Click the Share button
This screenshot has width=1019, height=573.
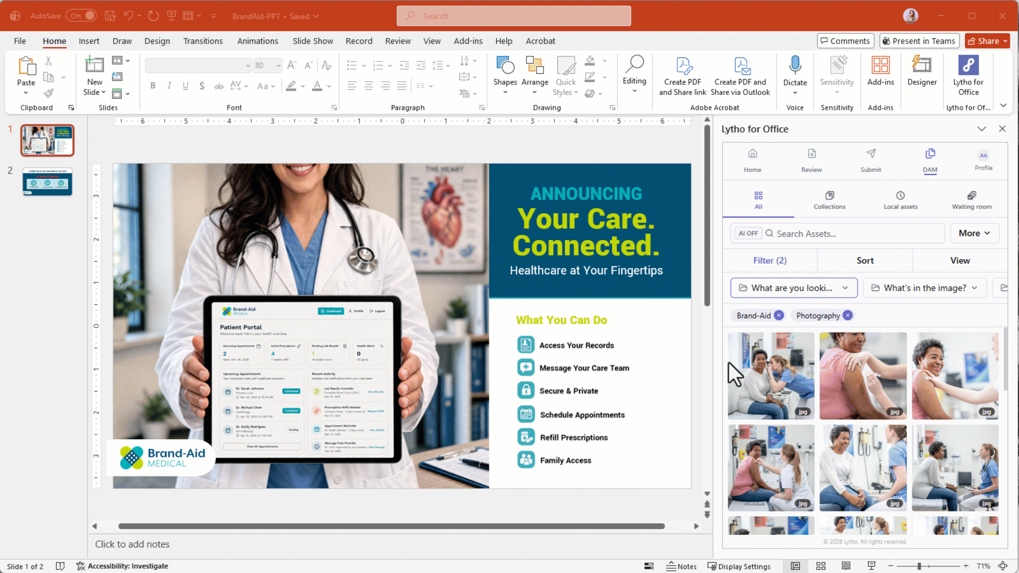(x=987, y=41)
